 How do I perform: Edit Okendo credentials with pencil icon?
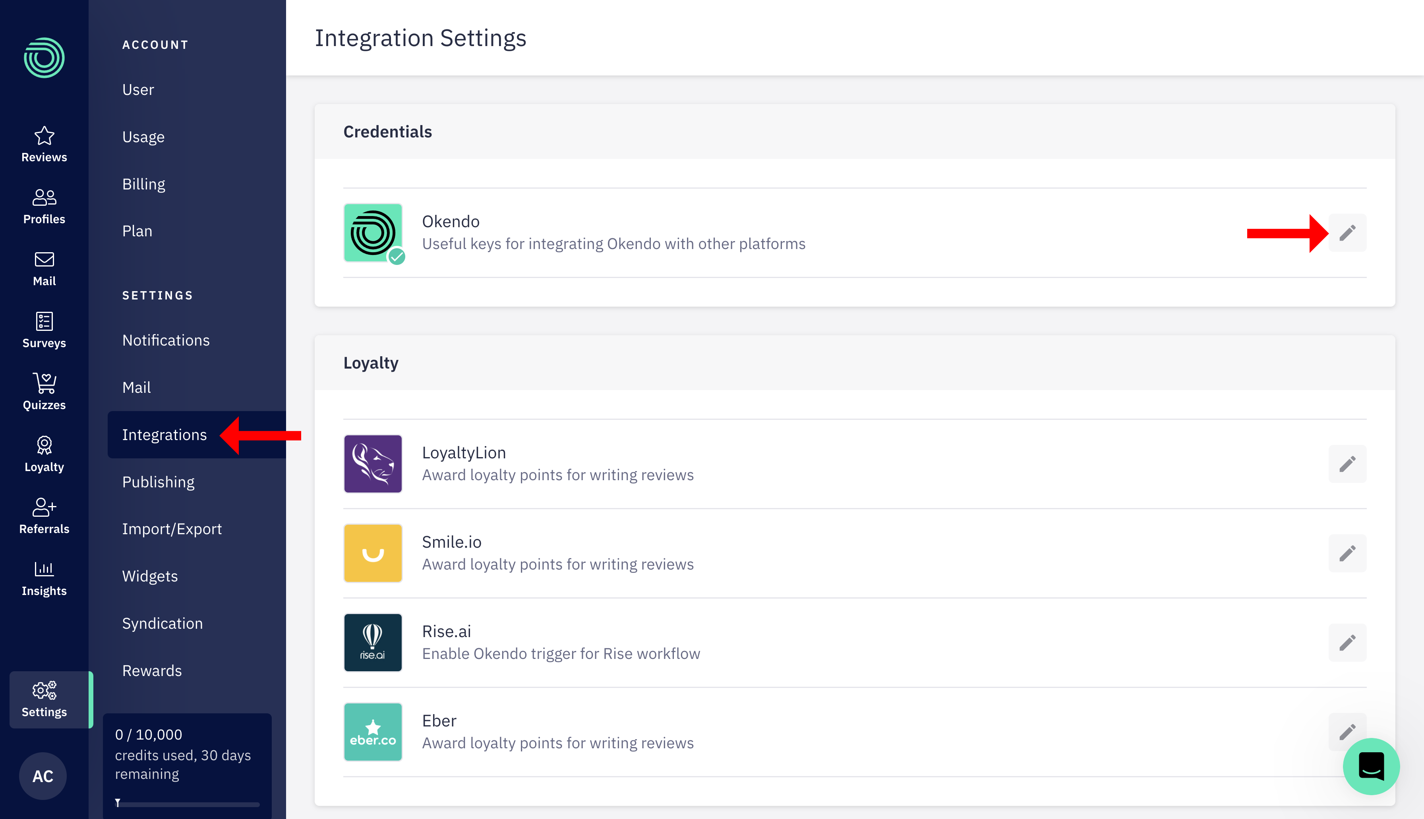pyautogui.click(x=1347, y=232)
